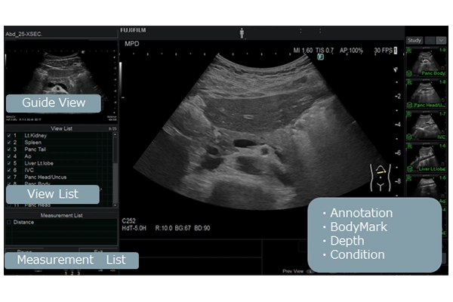Click the frame indicator box beside 30 FPS
Screen dimensions: 453x302
coord(395,51)
